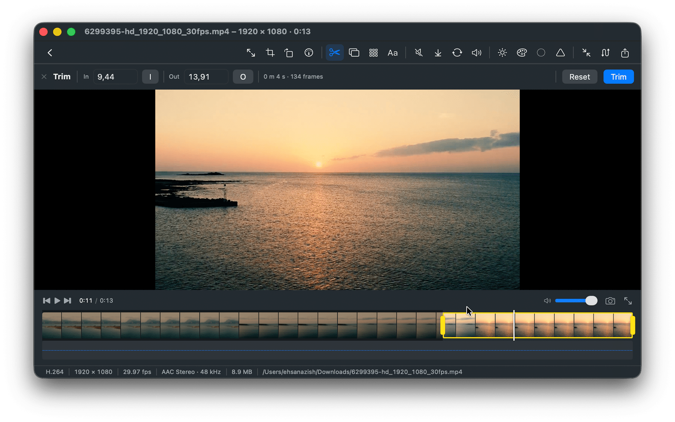This screenshot has height=422, width=675.
Task: Click the Reset button
Action: pyautogui.click(x=580, y=77)
